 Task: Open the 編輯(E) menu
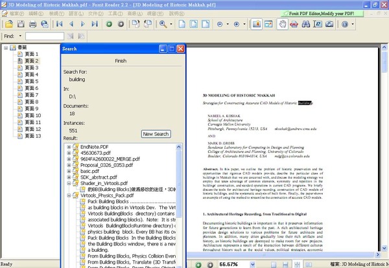point(36,14)
